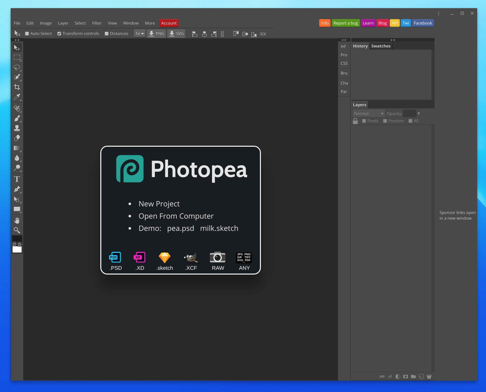Click the align horizontal centers icon
The height and width of the screenshot is (392, 486).
pos(204,34)
